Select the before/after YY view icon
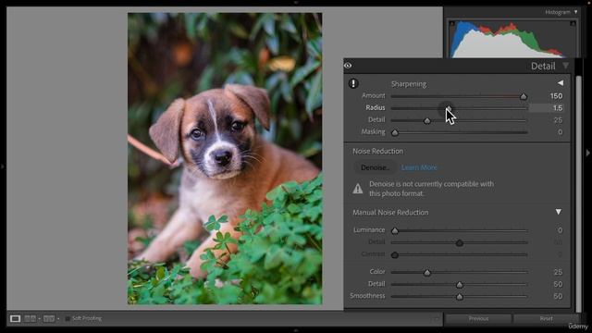Image resolution: width=592 pixels, height=333 pixels. click(49, 318)
